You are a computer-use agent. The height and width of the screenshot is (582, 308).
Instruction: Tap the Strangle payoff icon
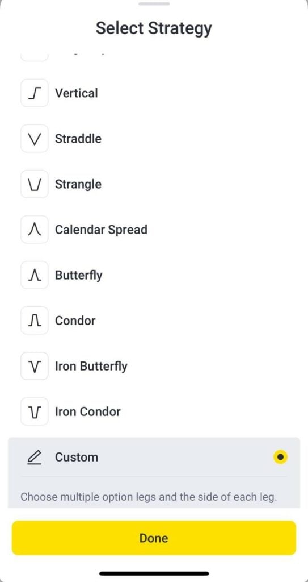click(35, 184)
